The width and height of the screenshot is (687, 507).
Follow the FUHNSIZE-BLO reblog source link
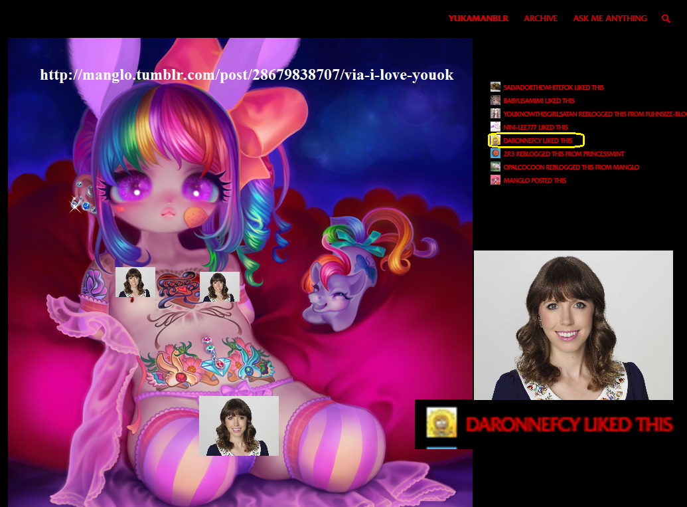[666, 114]
